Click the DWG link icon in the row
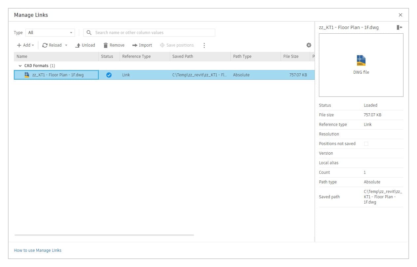Image resolution: width=417 pixels, height=267 pixels. click(x=27, y=75)
